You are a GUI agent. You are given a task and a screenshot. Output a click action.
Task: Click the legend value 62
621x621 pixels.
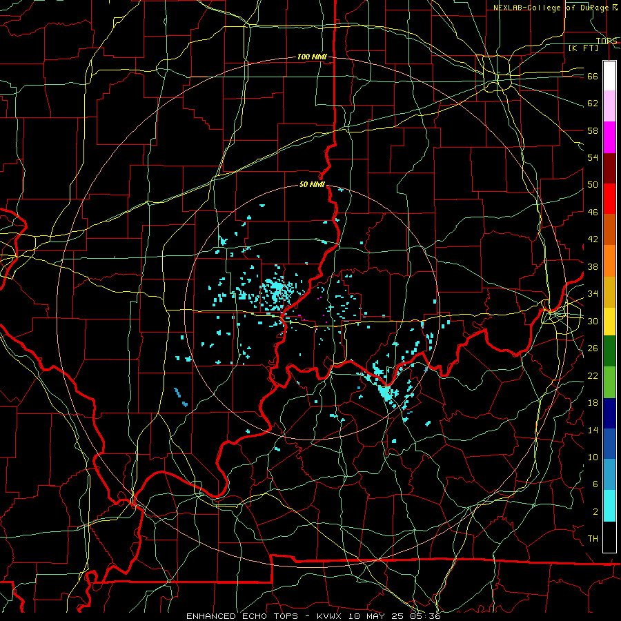click(593, 103)
